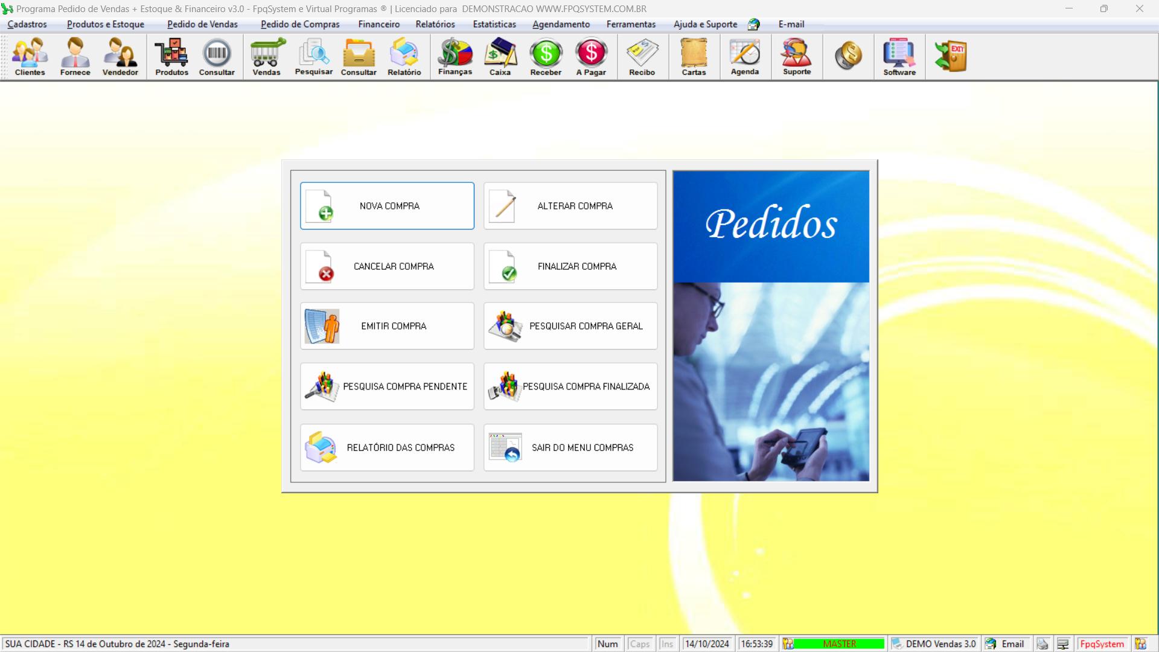
Task: Click the Exit door icon
Action: [951, 56]
